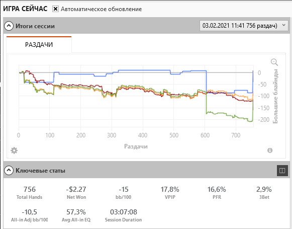Open the session date dropdown 03.02.2021 11:41

pos(245,26)
